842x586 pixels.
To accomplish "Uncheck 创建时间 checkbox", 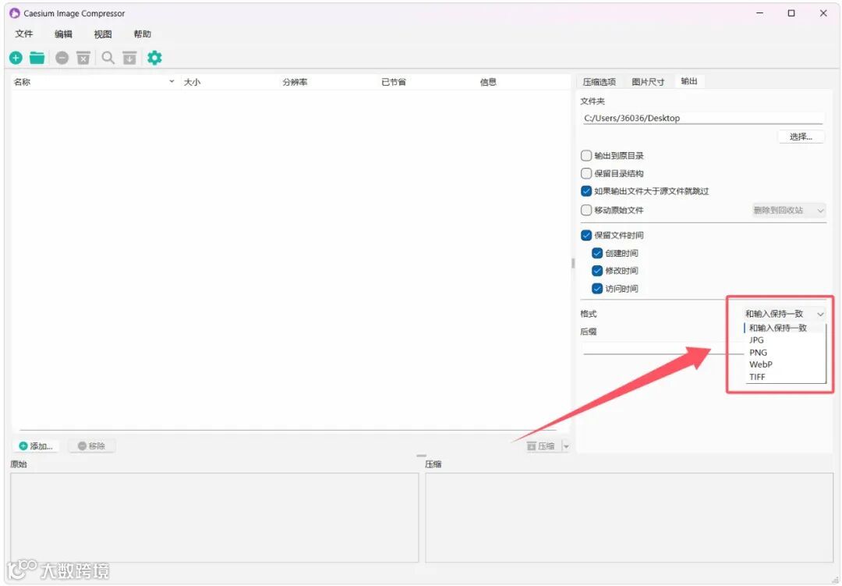I will tap(597, 254).
